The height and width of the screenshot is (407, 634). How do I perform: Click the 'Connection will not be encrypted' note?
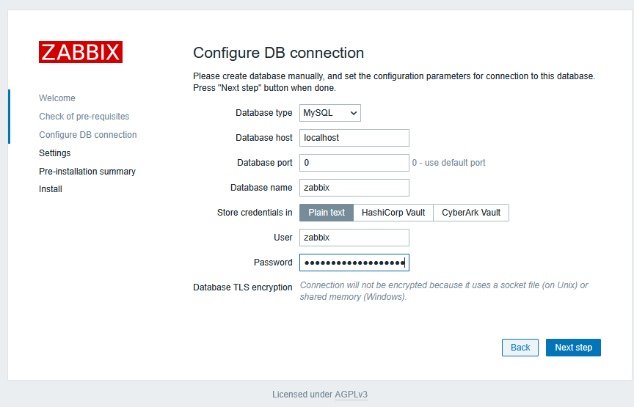click(444, 291)
